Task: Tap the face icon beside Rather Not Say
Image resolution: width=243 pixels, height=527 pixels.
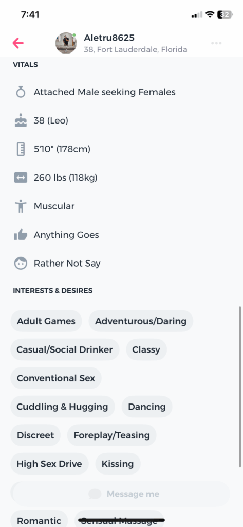Action: (x=21, y=263)
